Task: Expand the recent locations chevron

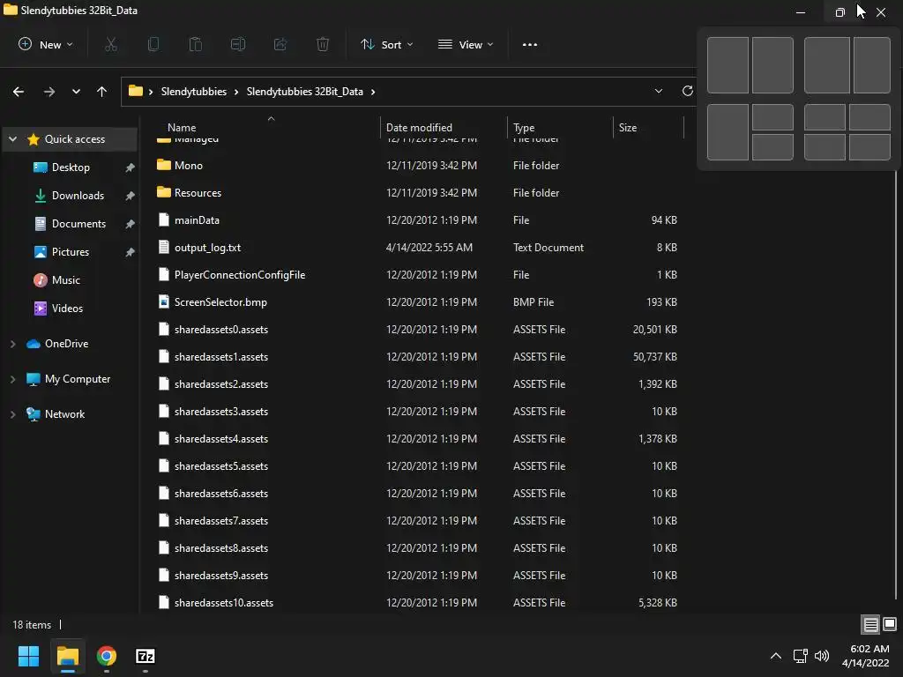Action: [76, 92]
